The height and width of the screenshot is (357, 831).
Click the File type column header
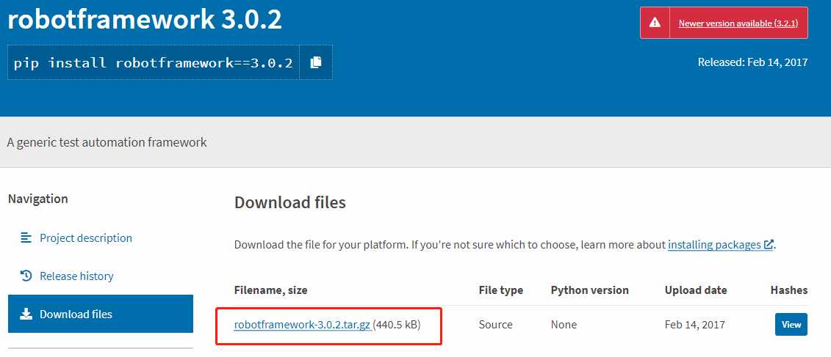[501, 290]
